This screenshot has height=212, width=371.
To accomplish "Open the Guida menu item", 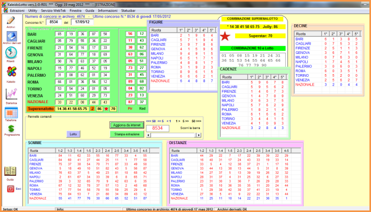I will click(90, 11).
